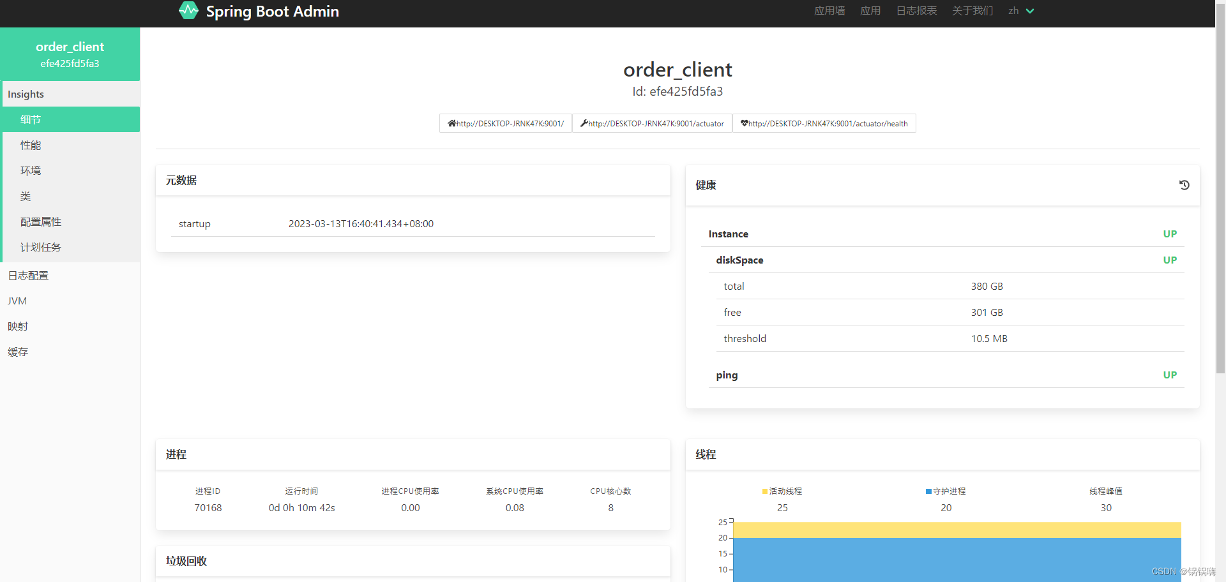Click the total 380 GB value
Viewport: 1226px width, 582px height.
coord(987,286)
